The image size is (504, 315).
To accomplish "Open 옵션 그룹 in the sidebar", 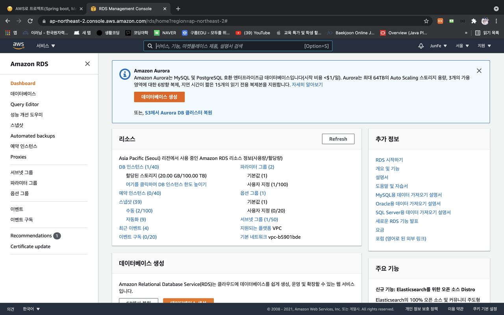I will coord(20,193).
